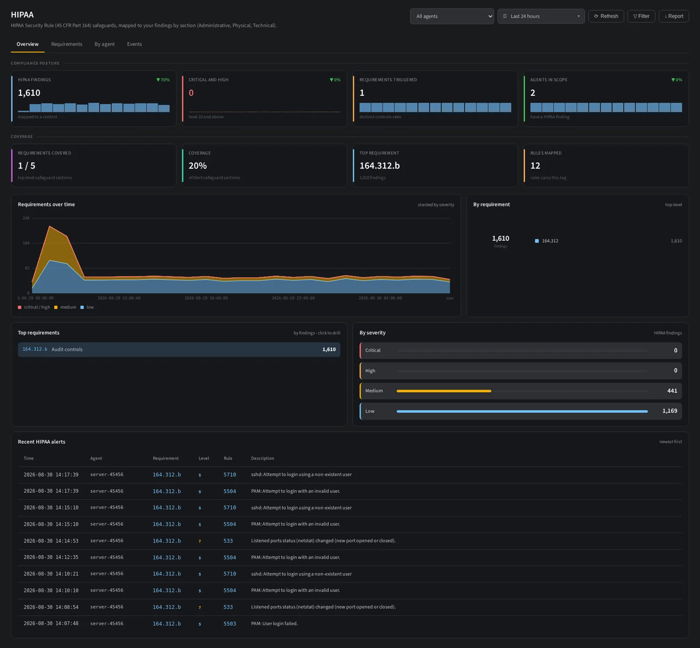Select the Requirements Covered 1 / 5 value
Screen dimensions: 700x648
pyautogui.click(x=27, y=166)
